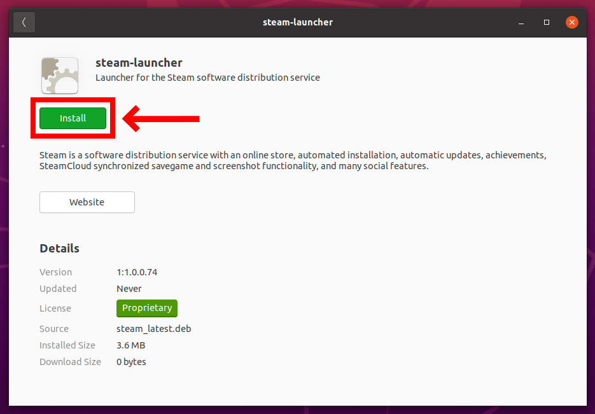
Task: Click the green Install button
Action: pos(73,118)
